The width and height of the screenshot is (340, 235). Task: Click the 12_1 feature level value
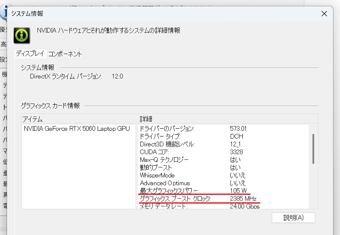point(235,144)
